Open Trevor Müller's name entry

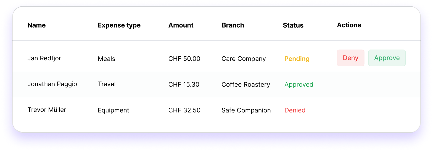pyautogui.click(x=47, y=110)
